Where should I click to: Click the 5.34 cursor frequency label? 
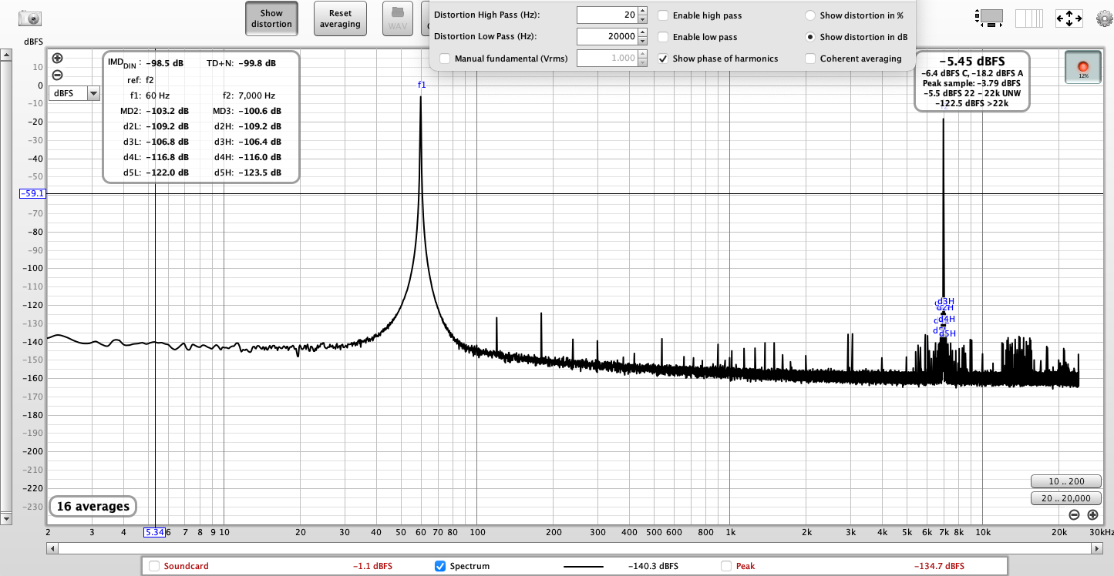[154, 532]
